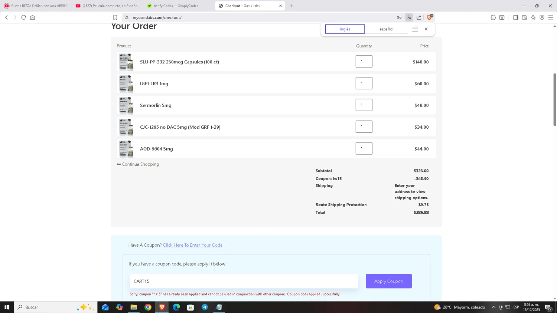Image resolution: width=557 pixels, height=313 pixels.
Task: Click the taskbar Buscar search box
Action: [x=56, y=307]
